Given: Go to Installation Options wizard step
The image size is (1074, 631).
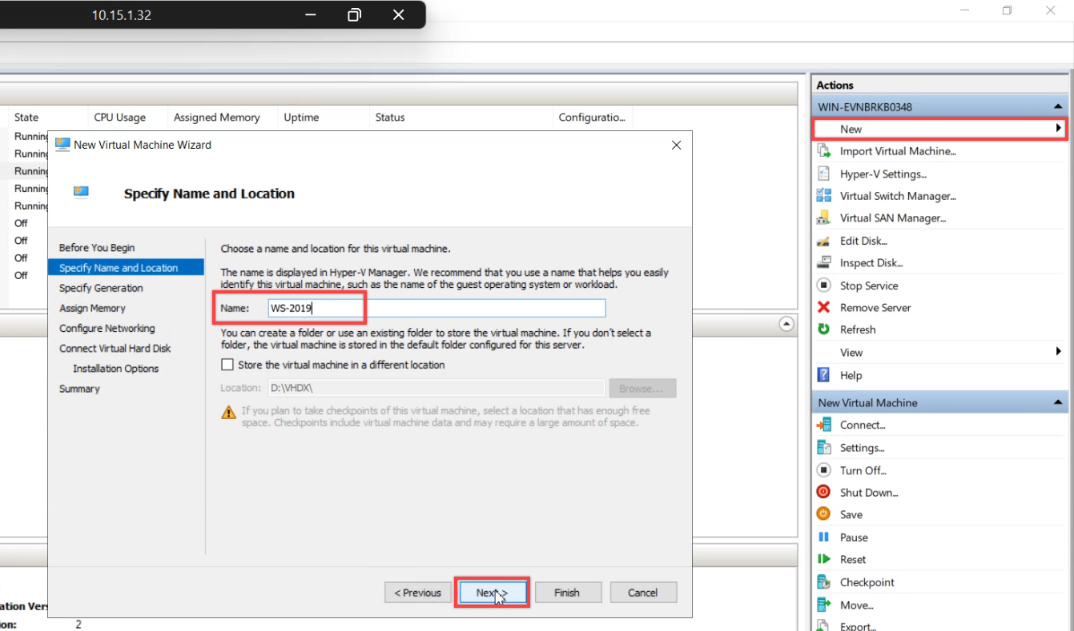Looking at the screenshot, I should (115, 369).
